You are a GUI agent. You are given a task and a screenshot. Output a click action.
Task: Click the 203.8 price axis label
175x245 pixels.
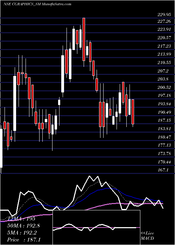[x=163, y=79]
